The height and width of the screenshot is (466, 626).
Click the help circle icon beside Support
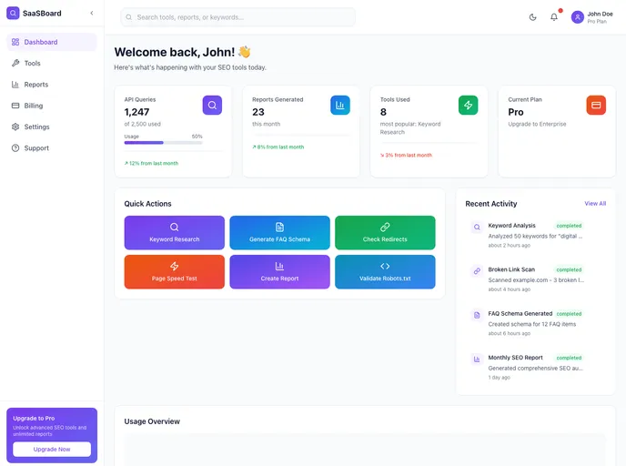[x=15, y=147]
